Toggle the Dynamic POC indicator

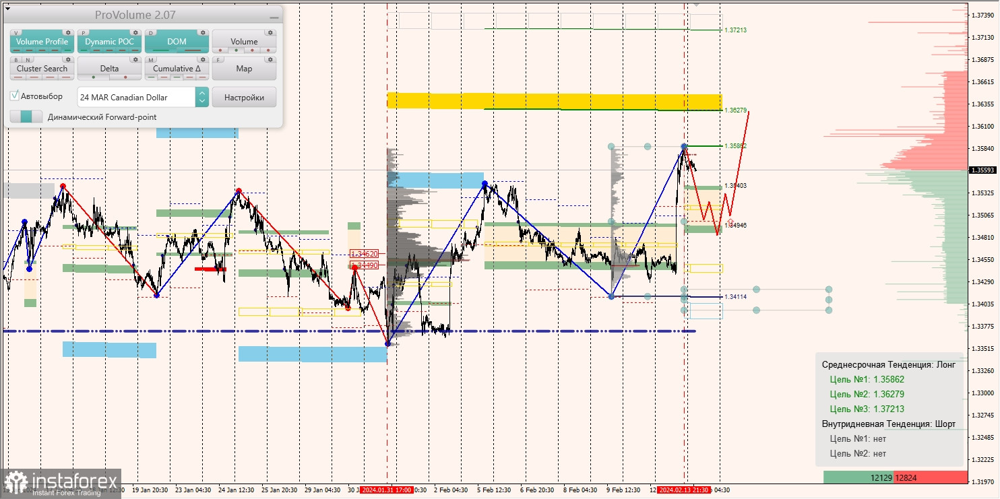[x=109, y=42]
